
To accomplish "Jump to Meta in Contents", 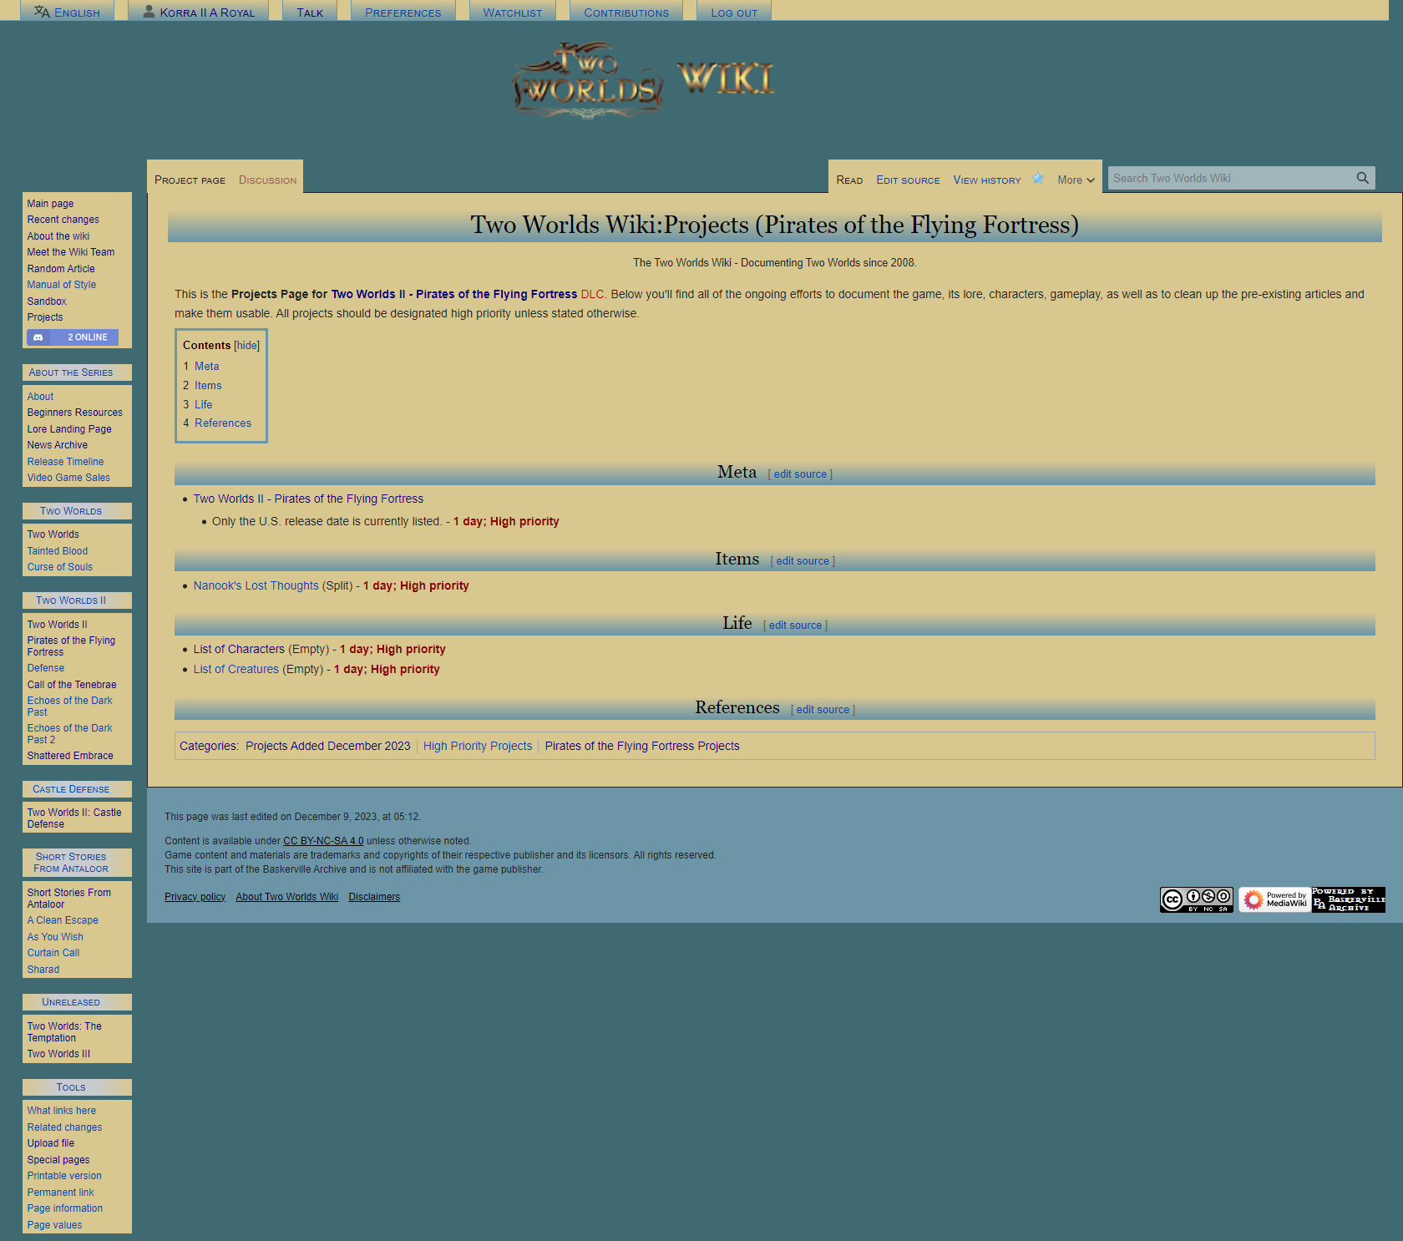I will 206,367.
